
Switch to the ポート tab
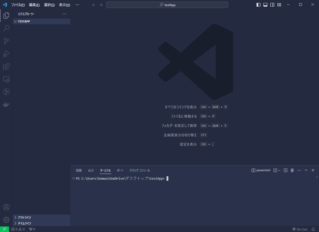pyautogui.click(x=120, y=170)
